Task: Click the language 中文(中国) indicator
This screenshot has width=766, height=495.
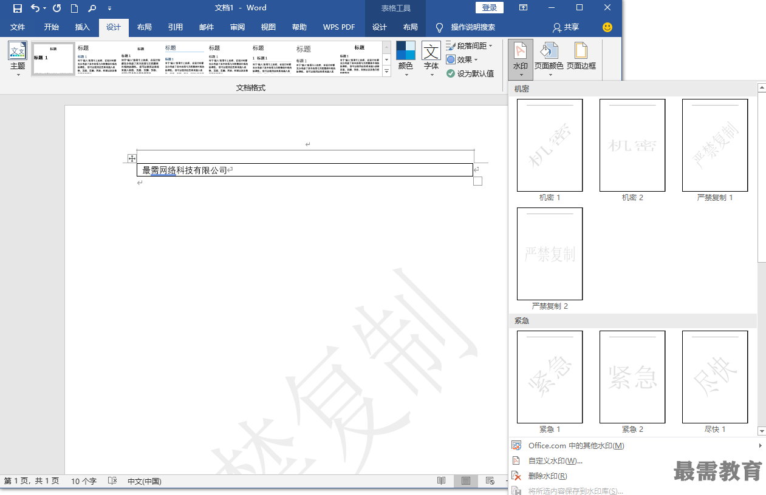Action: point(144,481)
